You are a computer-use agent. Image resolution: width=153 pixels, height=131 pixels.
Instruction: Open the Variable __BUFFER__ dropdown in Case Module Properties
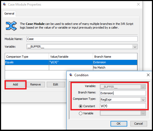click(135, 47)
